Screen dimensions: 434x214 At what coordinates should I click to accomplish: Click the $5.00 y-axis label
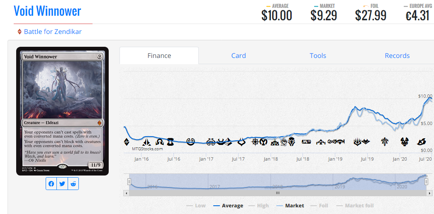pos(426,123)
